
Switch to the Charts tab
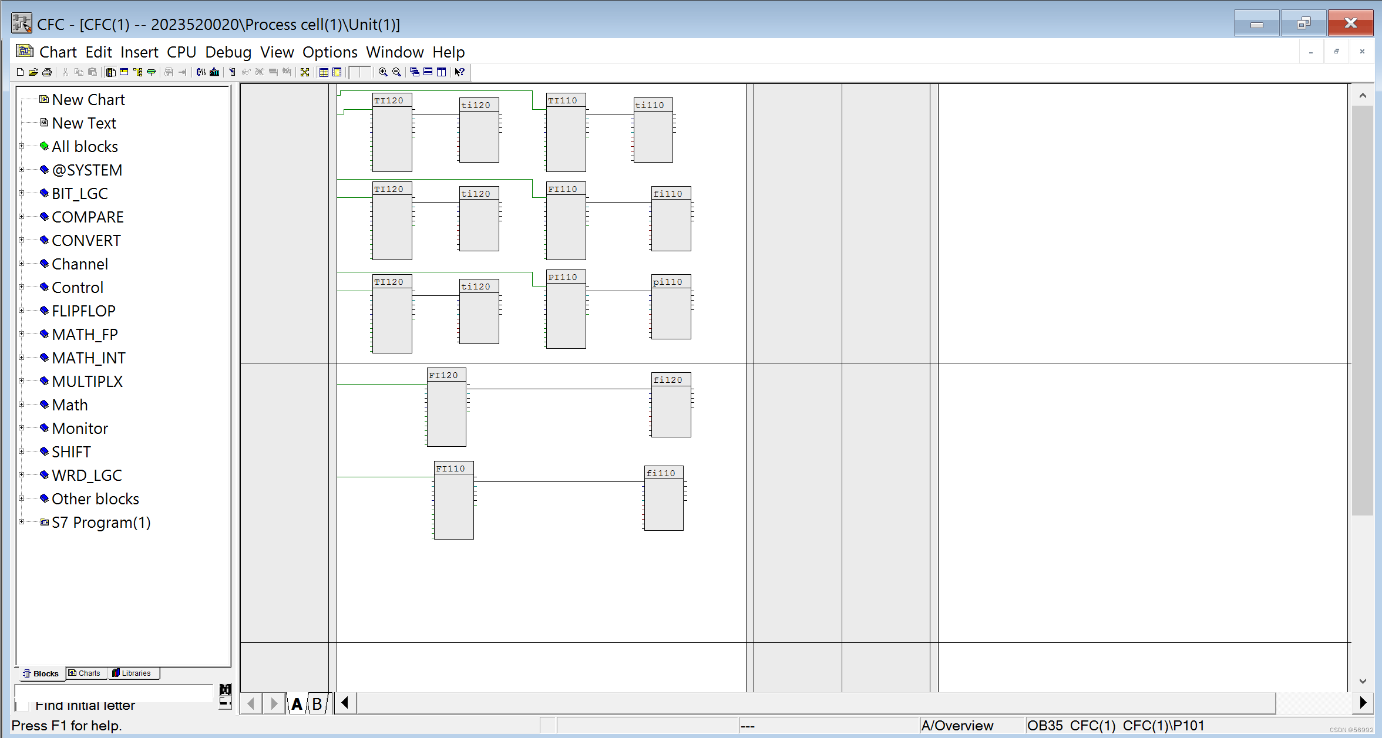pos(85,673)
